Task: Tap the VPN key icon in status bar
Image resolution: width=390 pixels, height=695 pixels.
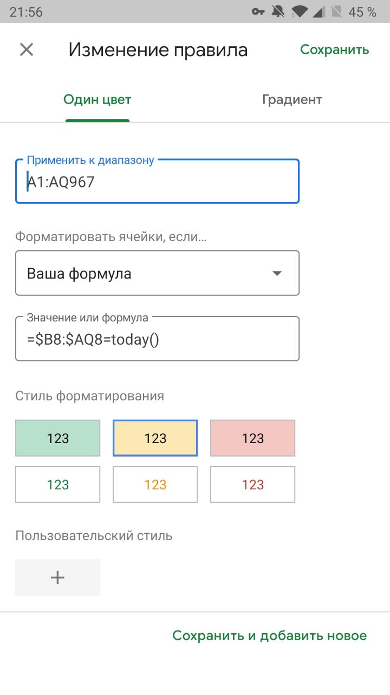Action: [x=258, y=11]
